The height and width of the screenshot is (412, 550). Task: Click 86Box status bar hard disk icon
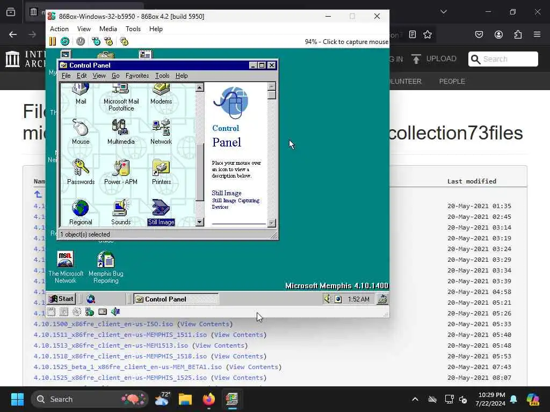[103, 312]
